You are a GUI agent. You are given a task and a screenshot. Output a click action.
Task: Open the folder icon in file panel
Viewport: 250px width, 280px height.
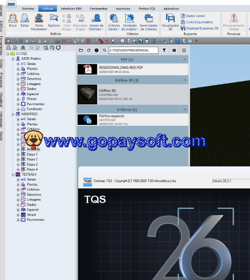click(x=81, y=50)
